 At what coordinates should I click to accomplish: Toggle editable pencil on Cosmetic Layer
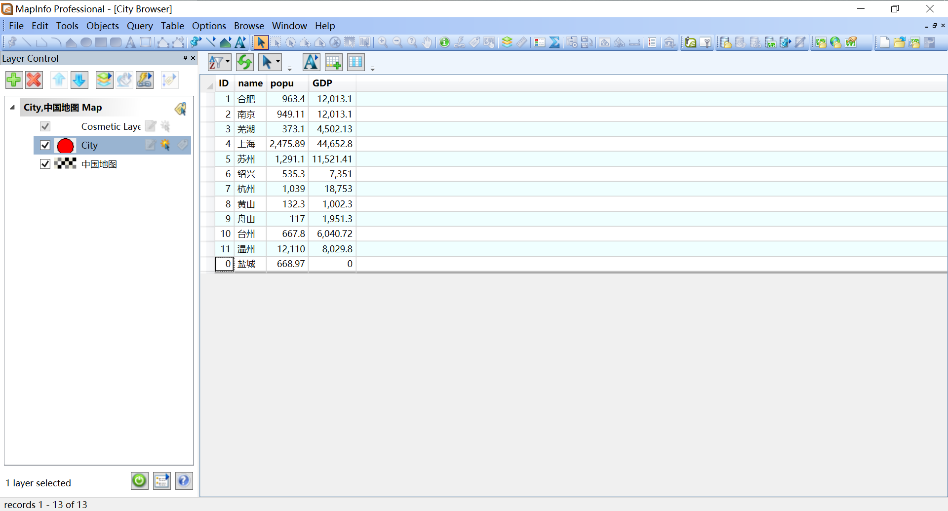tap(151, 126)
